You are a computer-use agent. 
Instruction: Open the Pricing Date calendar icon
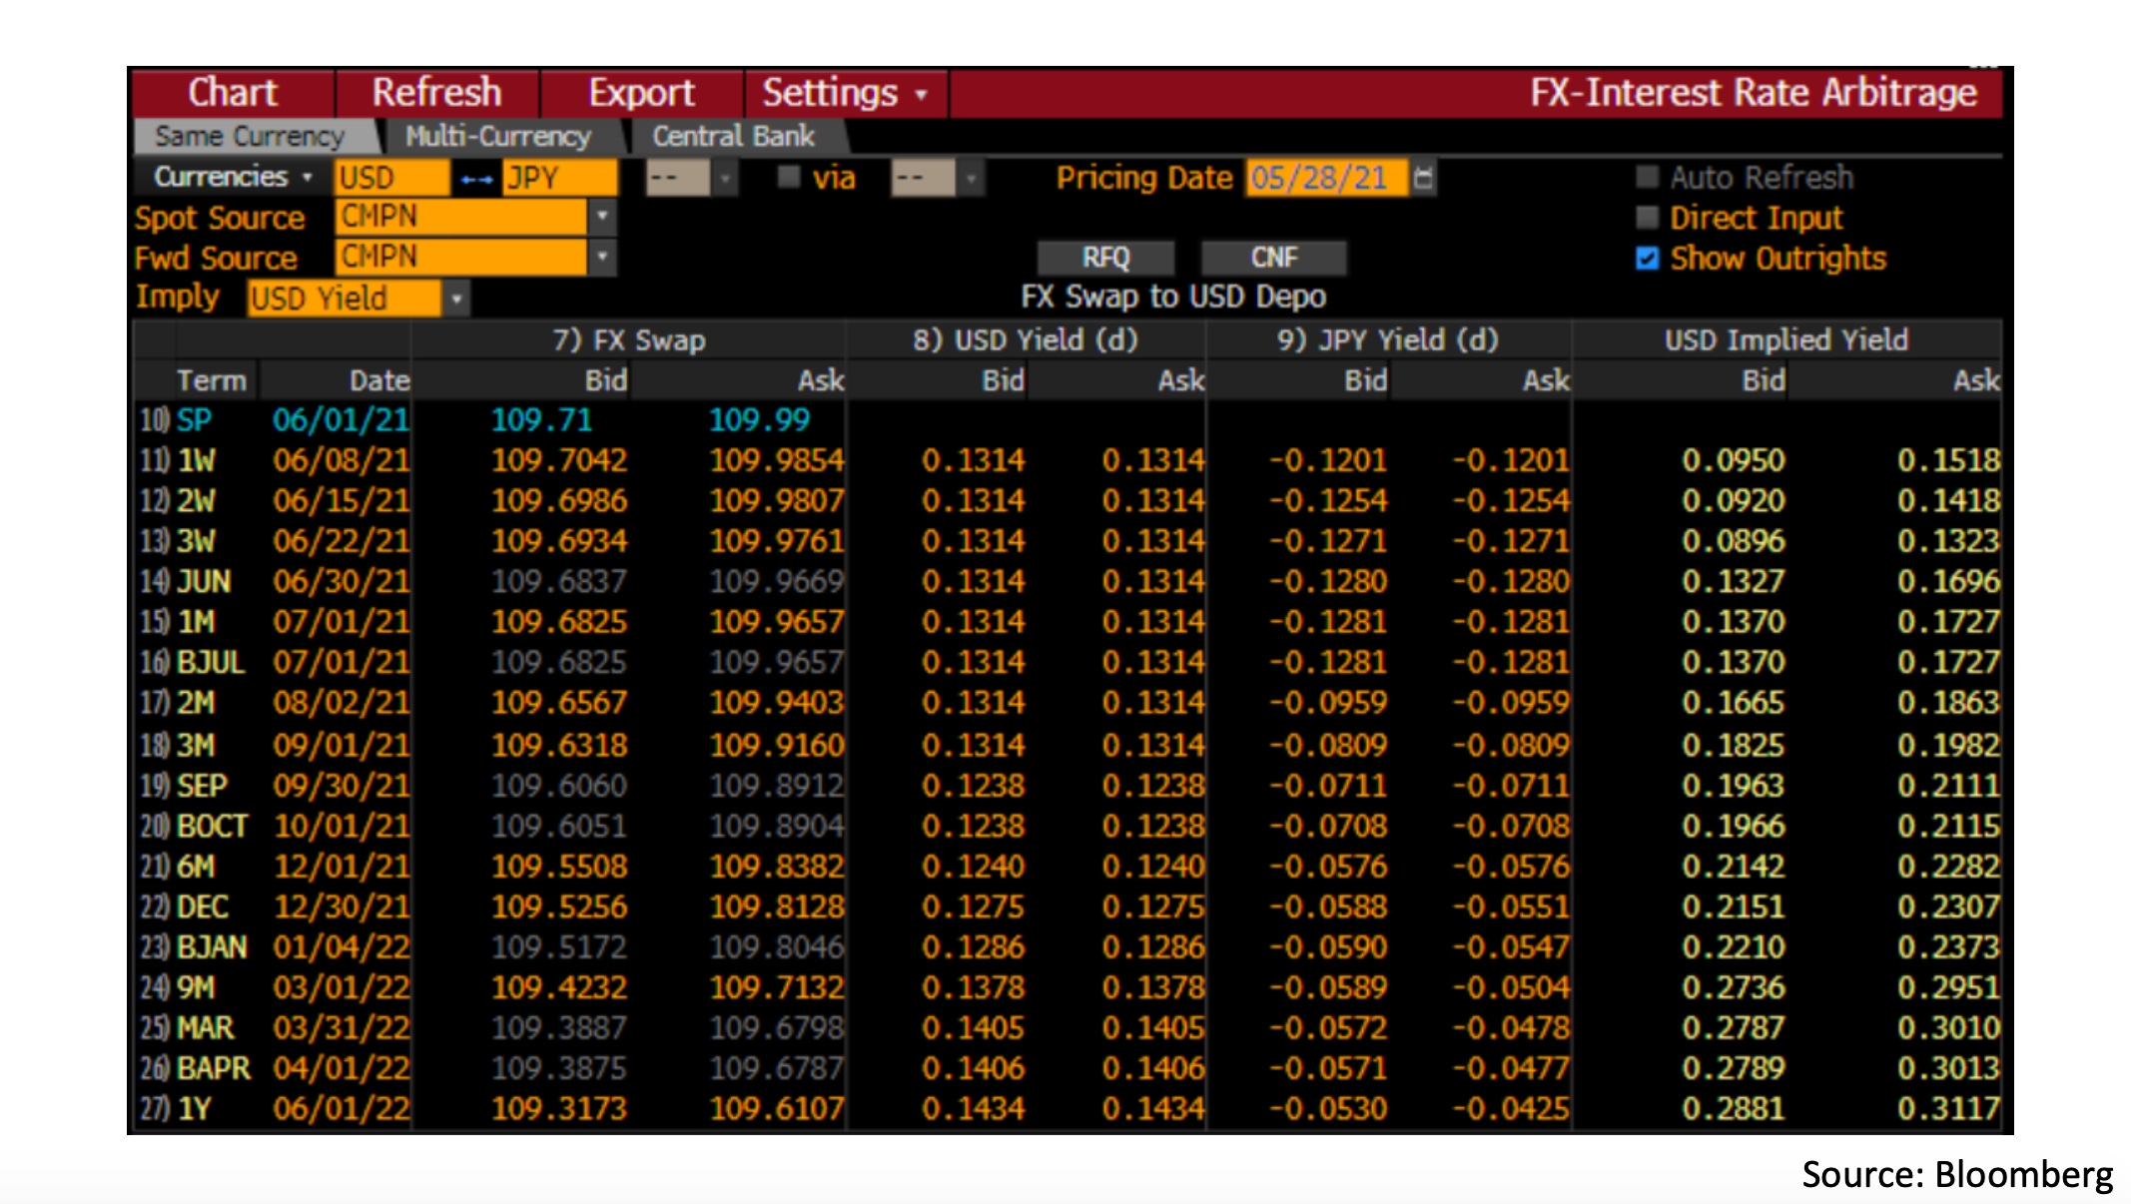pos(1424,179)
